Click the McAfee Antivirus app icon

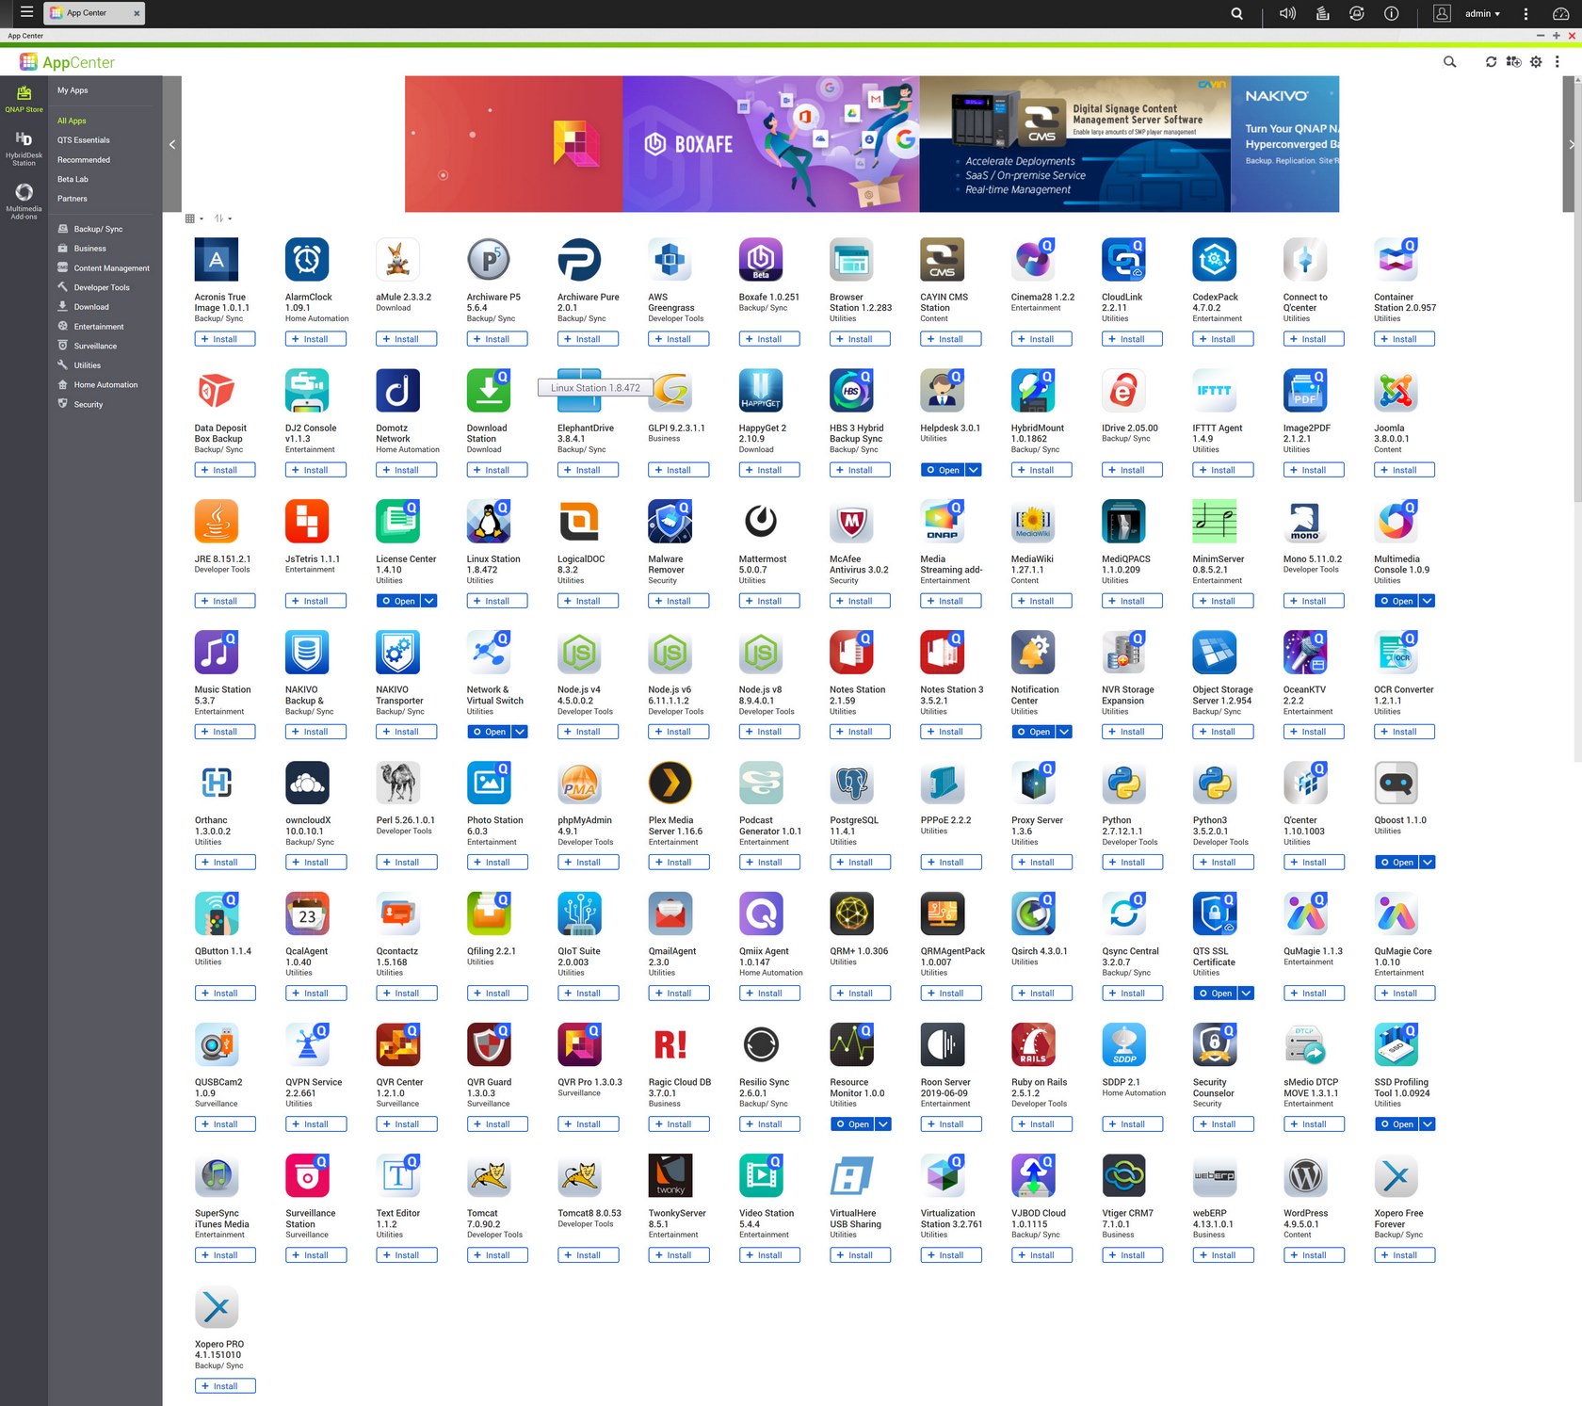click(x=851, y=521)
